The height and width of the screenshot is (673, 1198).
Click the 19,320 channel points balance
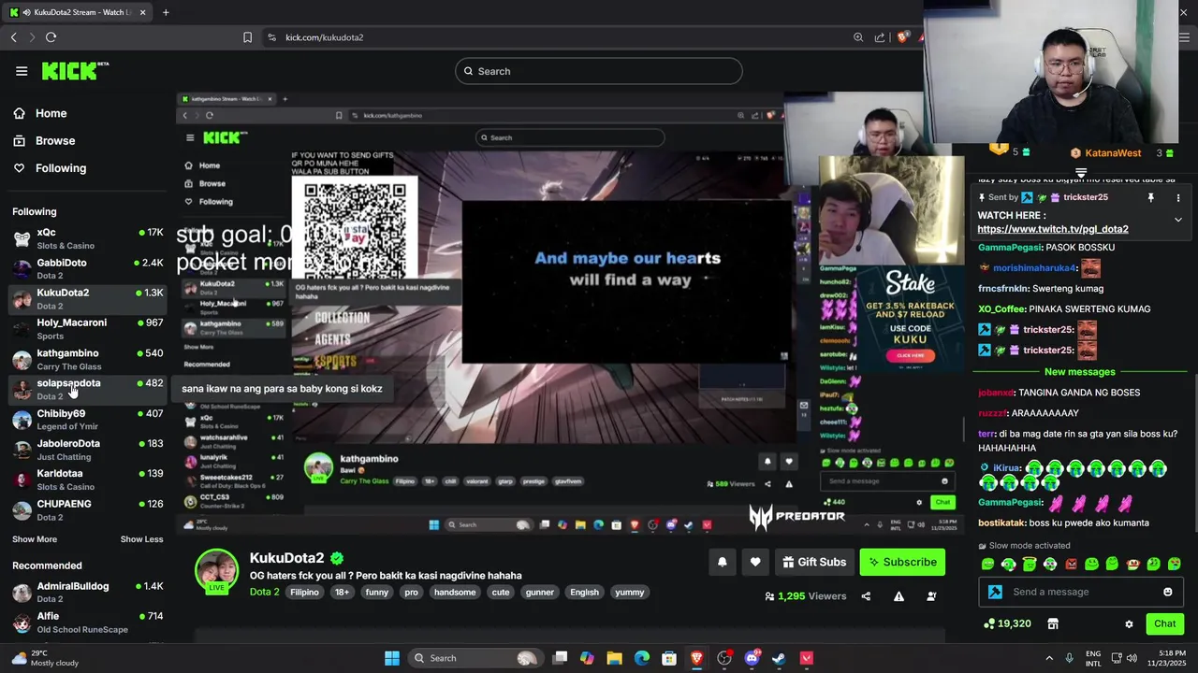coord(1007,623)
